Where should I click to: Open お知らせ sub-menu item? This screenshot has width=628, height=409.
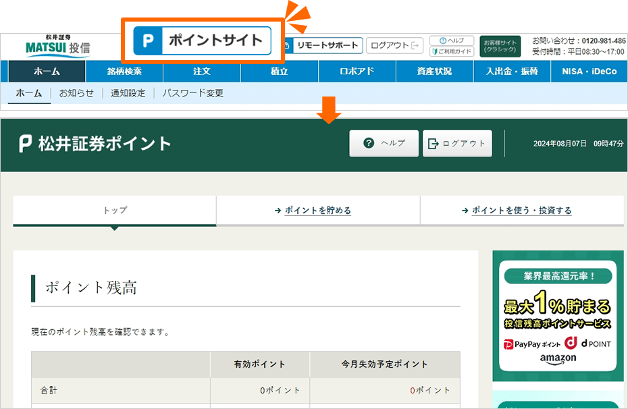coord(76,93)
